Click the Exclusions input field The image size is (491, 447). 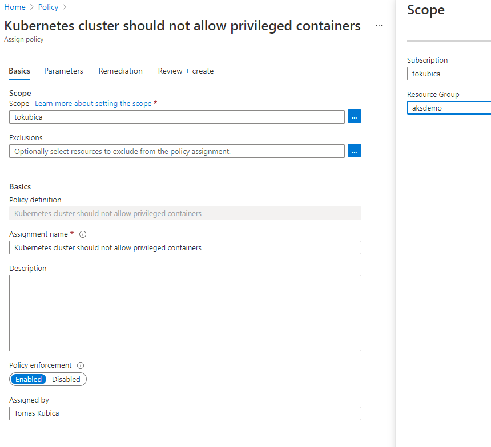[177, 151]
